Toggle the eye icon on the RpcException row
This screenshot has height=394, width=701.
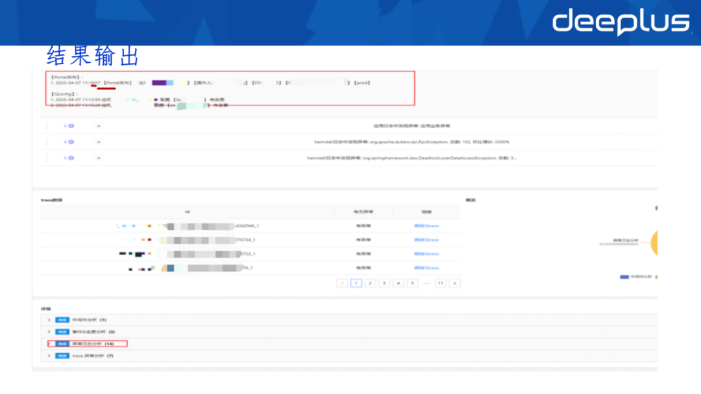pos(71,142)
